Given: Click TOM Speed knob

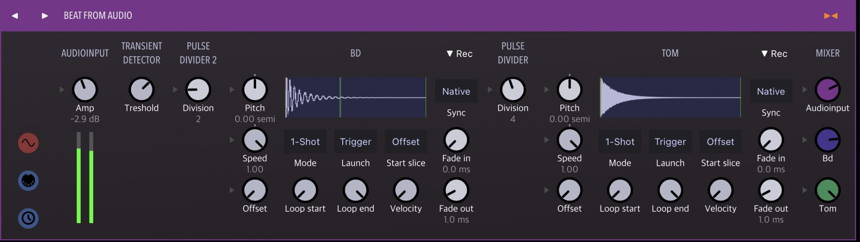Looking at the screenshot, I should (569, 140).
